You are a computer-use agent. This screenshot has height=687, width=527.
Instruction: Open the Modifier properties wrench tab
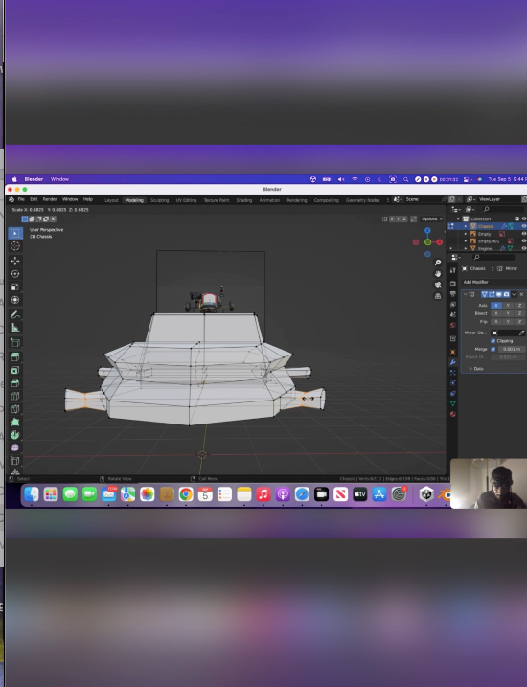coord(453,362)
